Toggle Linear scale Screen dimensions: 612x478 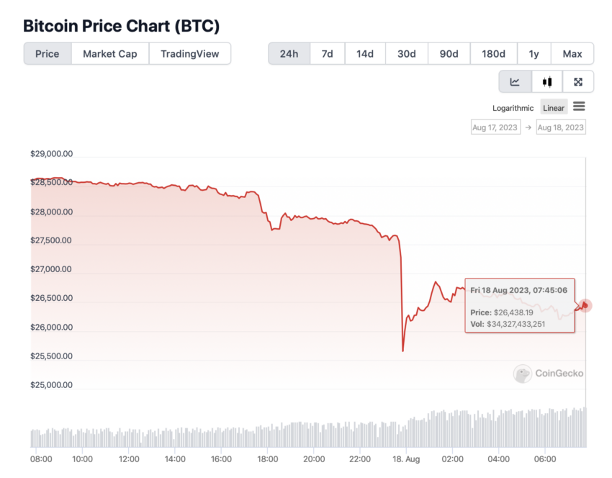(554, 108)
